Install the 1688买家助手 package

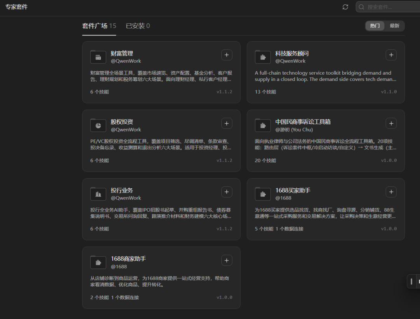coord(391,192)
